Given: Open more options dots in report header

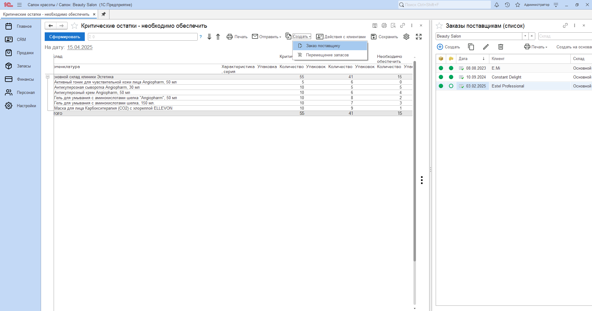Looking at the screenshot, I should (412, 26).
